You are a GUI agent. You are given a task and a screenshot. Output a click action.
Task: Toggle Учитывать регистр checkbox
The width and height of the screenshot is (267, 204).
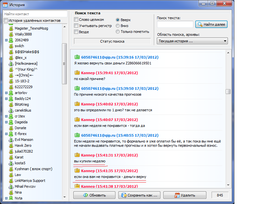(x=76, y=25)
